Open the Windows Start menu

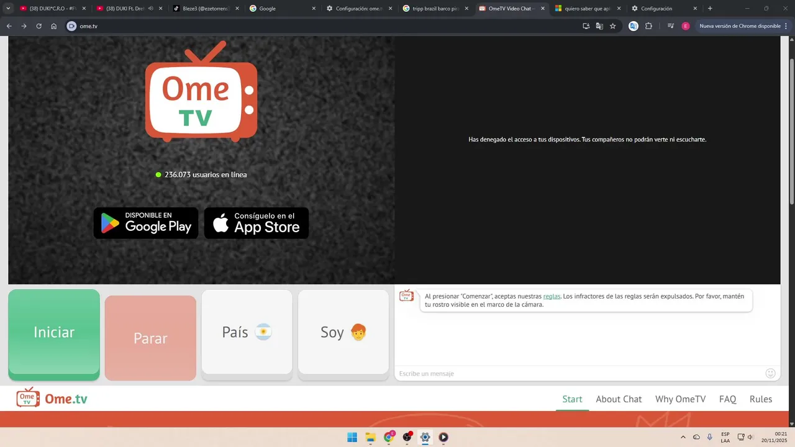(352, 437)
